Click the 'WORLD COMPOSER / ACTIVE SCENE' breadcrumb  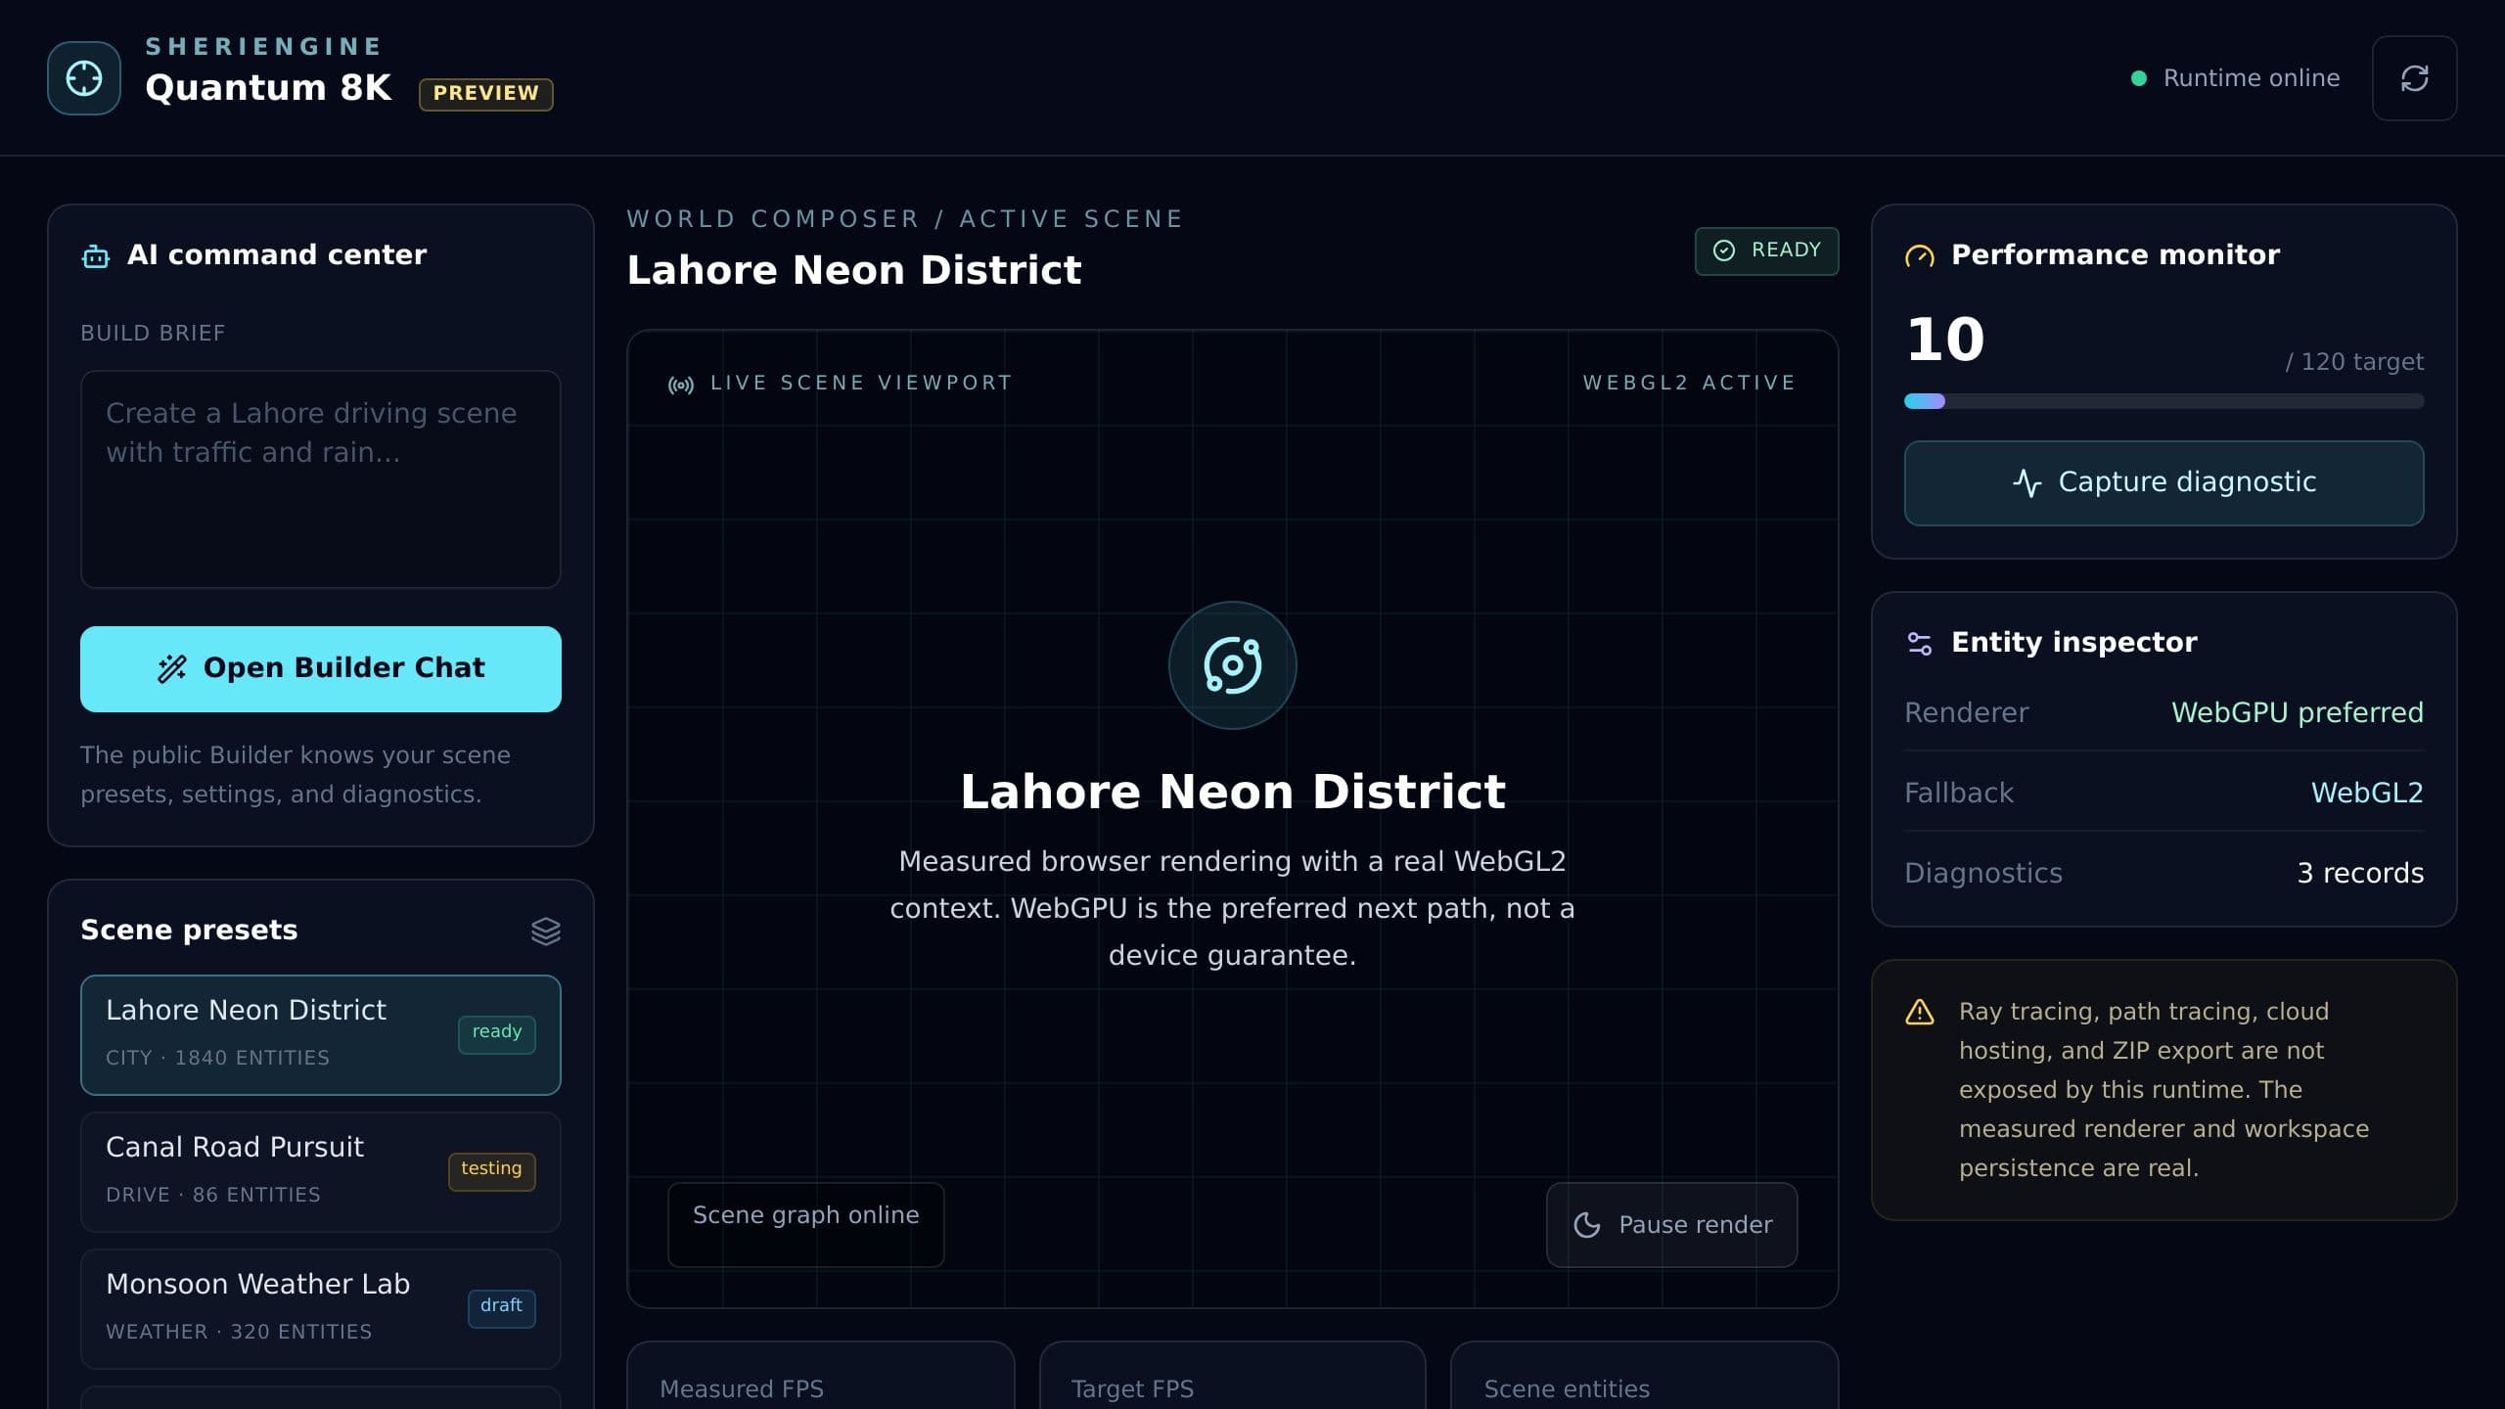coord(905,219)
